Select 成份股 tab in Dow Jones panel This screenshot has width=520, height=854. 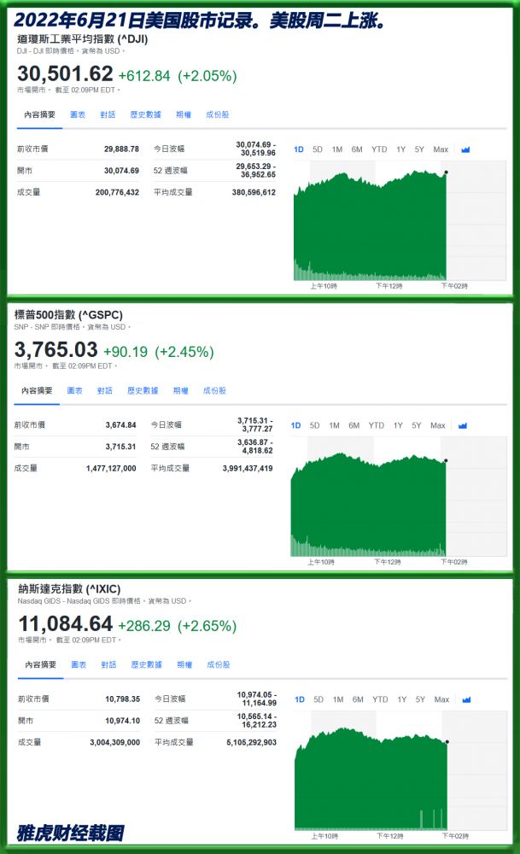(219, 114)
